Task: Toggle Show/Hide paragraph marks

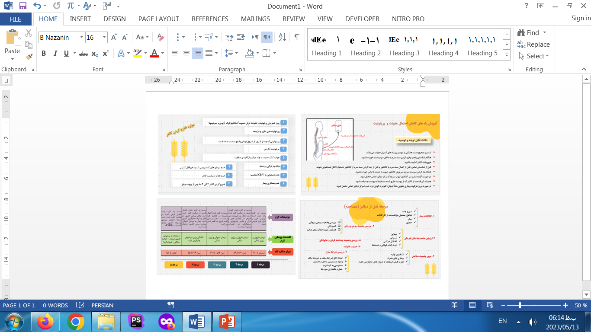Action: tap(297, 38)
